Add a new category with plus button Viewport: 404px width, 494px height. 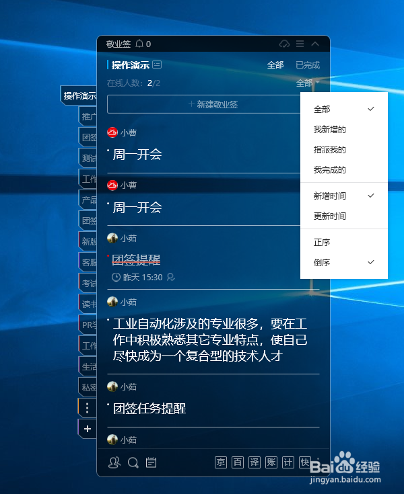click(x=88, y=429)
